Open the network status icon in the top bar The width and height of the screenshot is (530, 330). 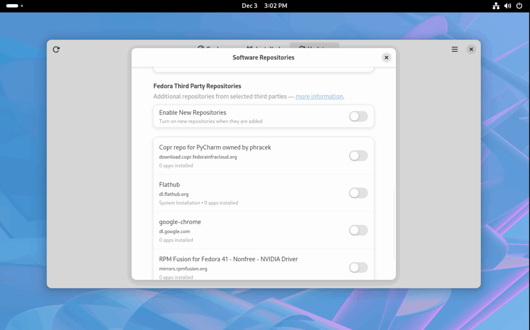496,6
